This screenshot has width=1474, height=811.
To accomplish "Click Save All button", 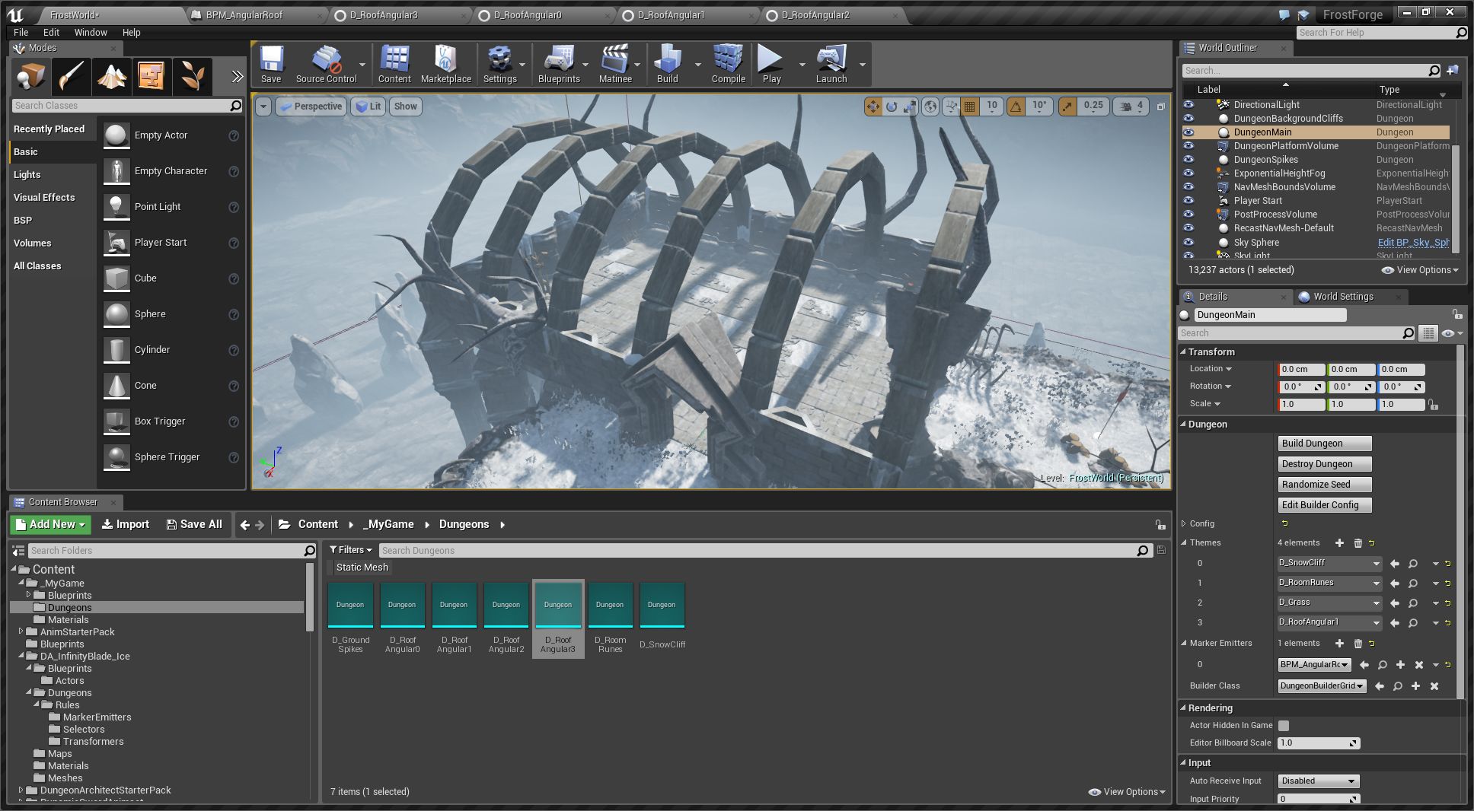I will 194,524.
